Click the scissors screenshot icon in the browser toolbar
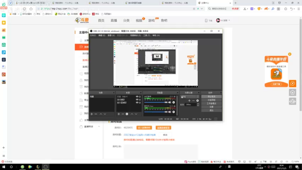The height and width of the screenshot is (170, 302). 245,9
